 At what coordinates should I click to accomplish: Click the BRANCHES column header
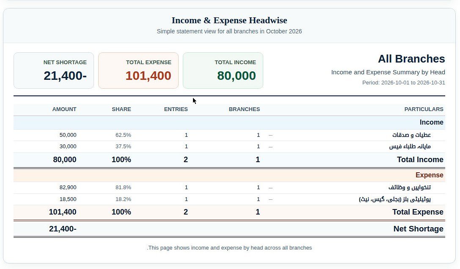pyautogui.click(x=244, y=109)
